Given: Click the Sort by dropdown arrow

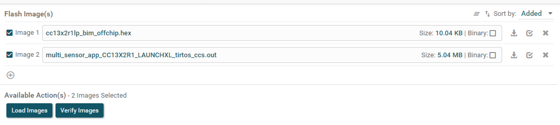Looking at the screenshot, I should tap(550, 14).
